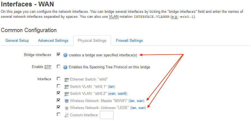Tick the Ethernet Switch eth0 checkbox
251x121 pixels.
[x=59, y=79]
